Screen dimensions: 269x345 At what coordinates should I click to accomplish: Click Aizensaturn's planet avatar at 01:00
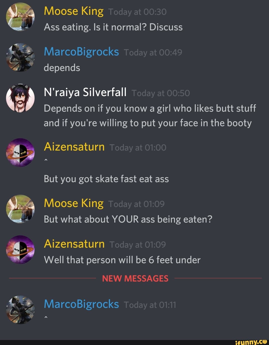(20, 153)
